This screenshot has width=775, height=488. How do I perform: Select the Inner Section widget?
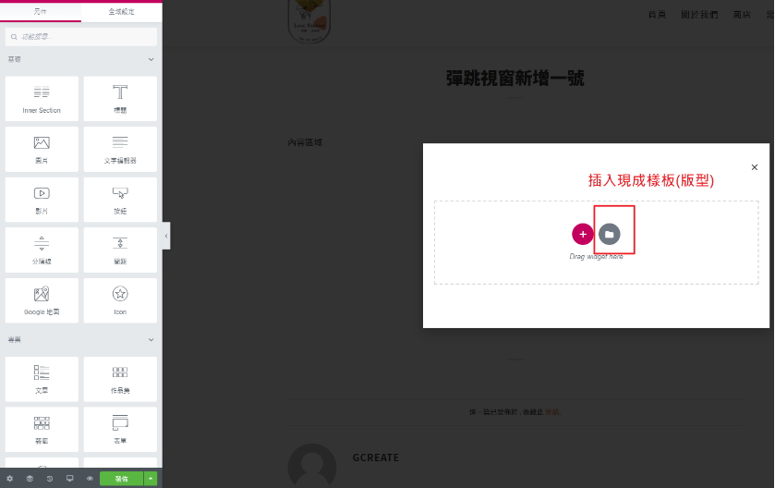(x=42, y=98)
